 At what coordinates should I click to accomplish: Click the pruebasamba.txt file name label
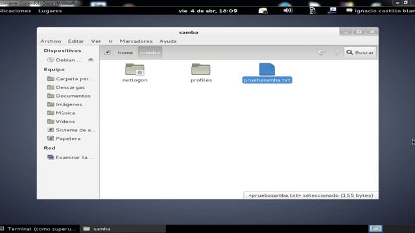pyautogui.click(x=267, y=80)
